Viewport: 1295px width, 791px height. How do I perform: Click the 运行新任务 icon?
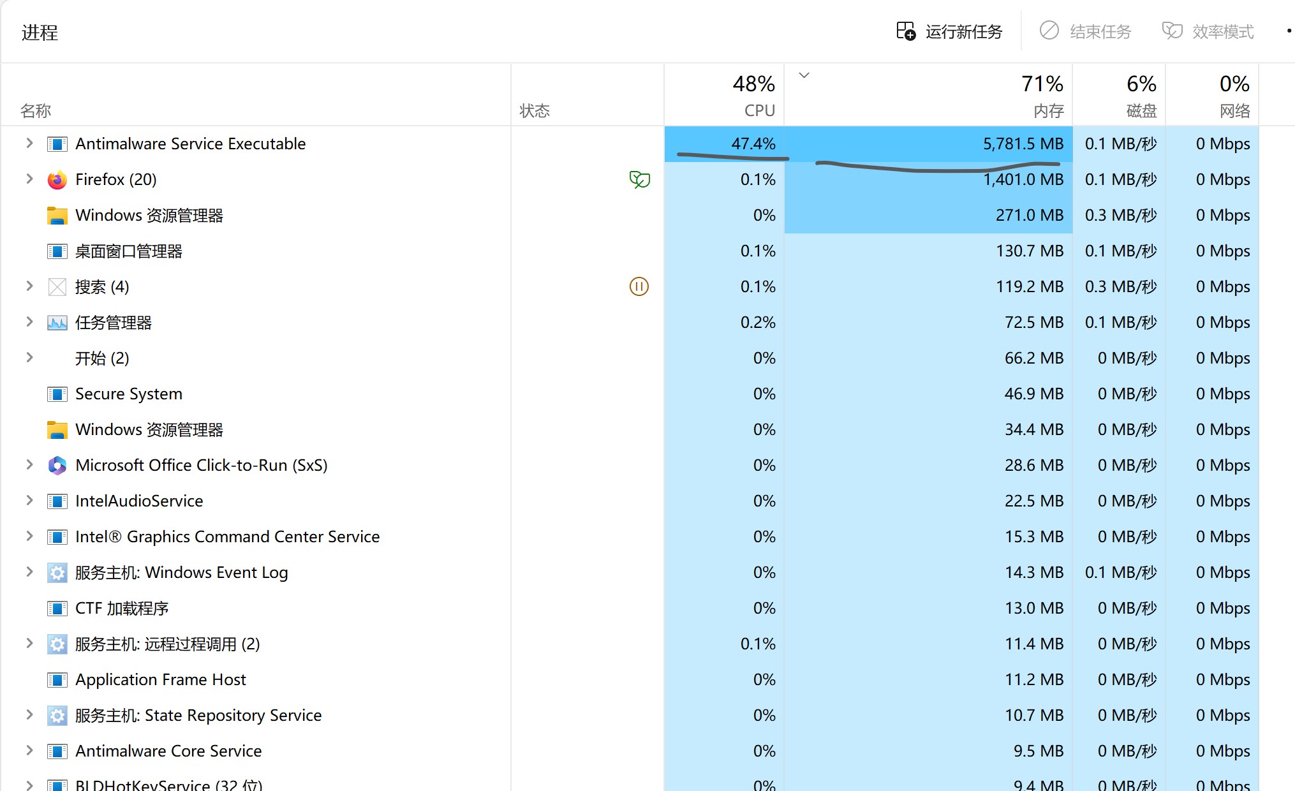point(906,31)
